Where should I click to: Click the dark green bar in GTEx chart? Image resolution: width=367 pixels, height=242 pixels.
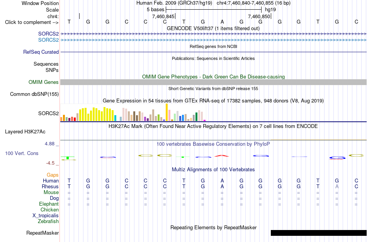(x=196, y=117)
